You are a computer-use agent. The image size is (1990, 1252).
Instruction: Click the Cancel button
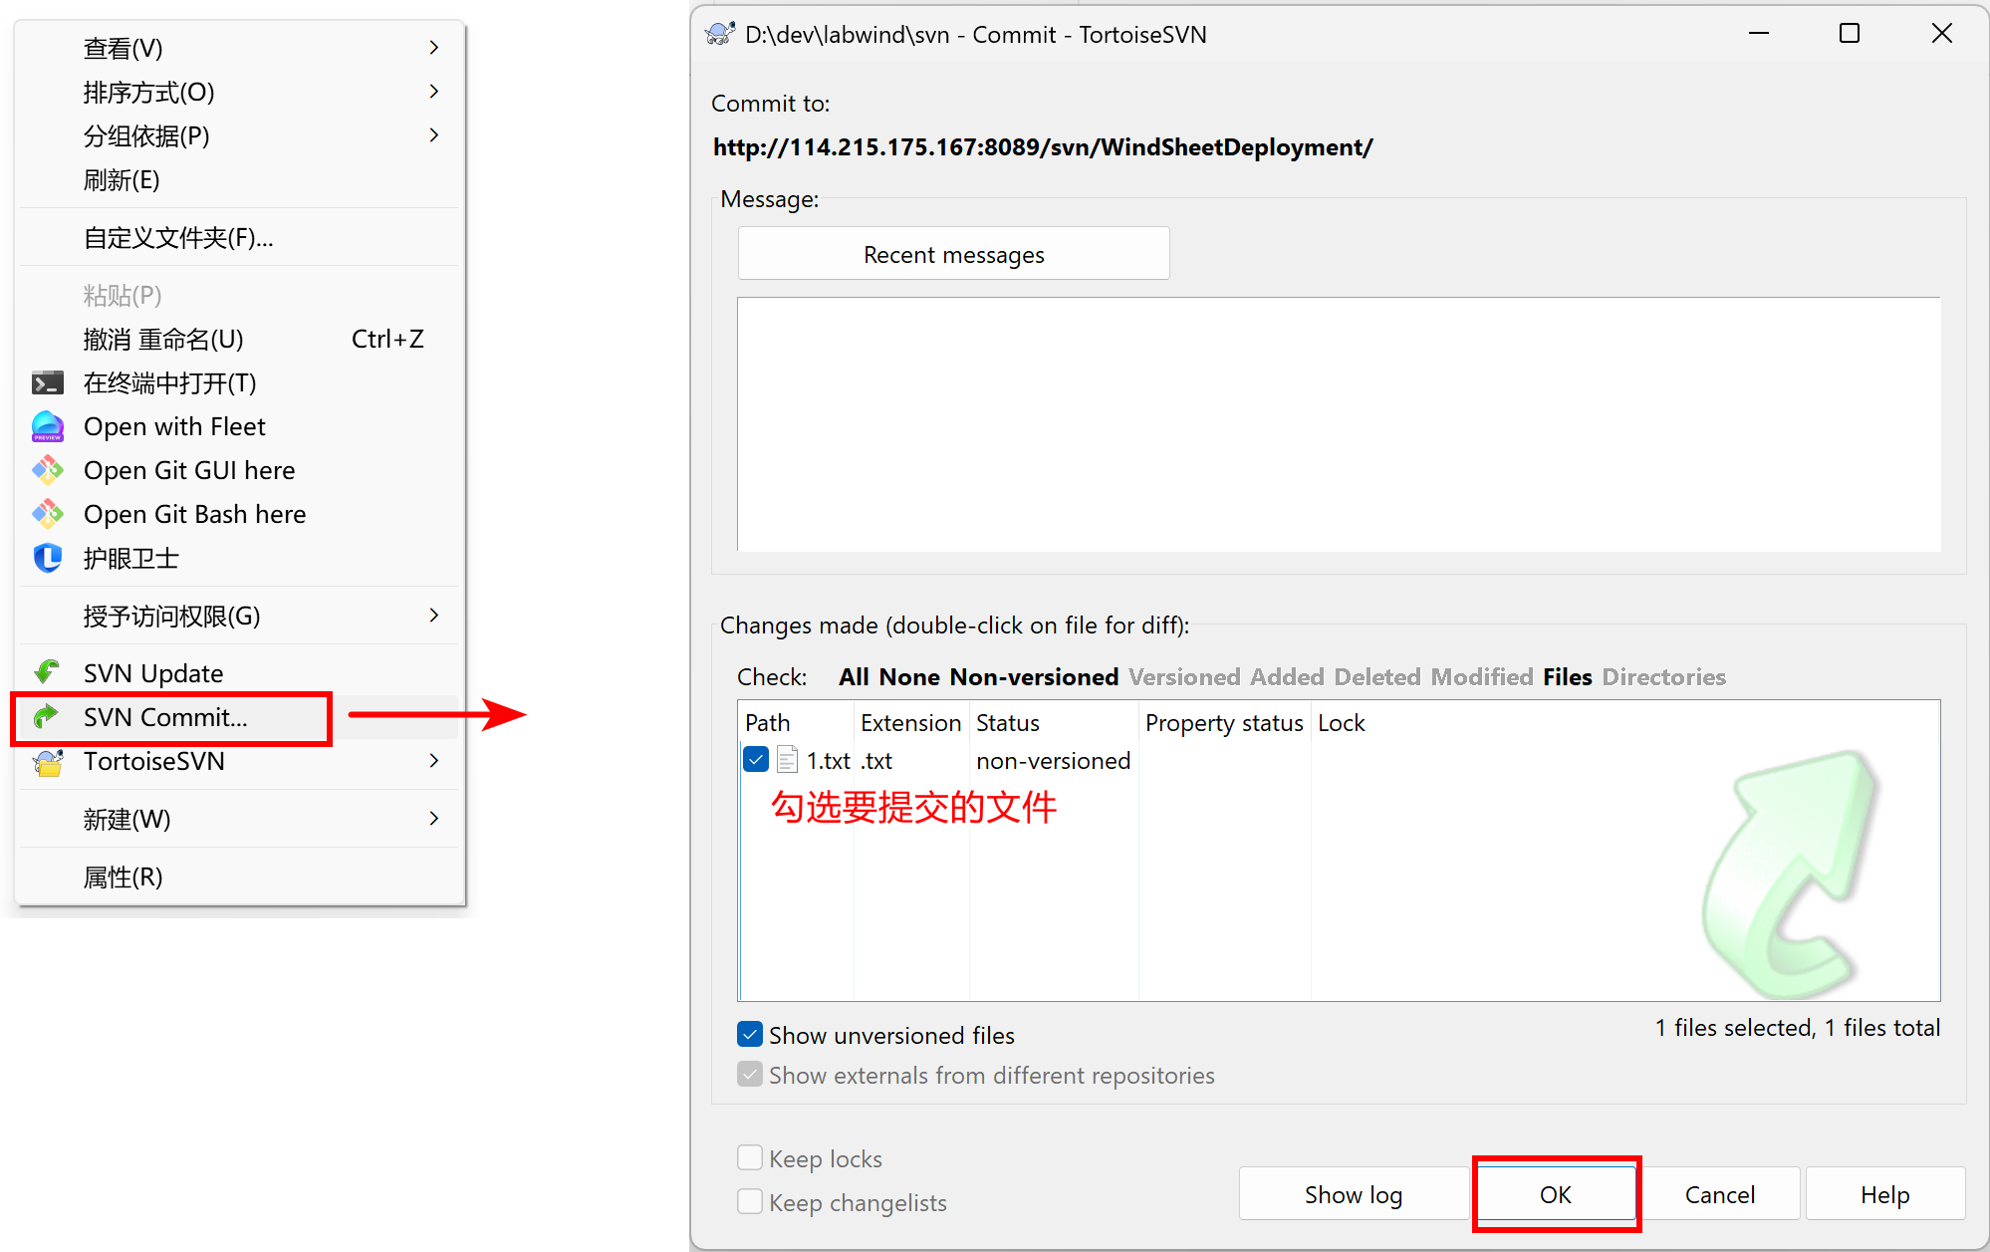[x=1720, y=1194]
